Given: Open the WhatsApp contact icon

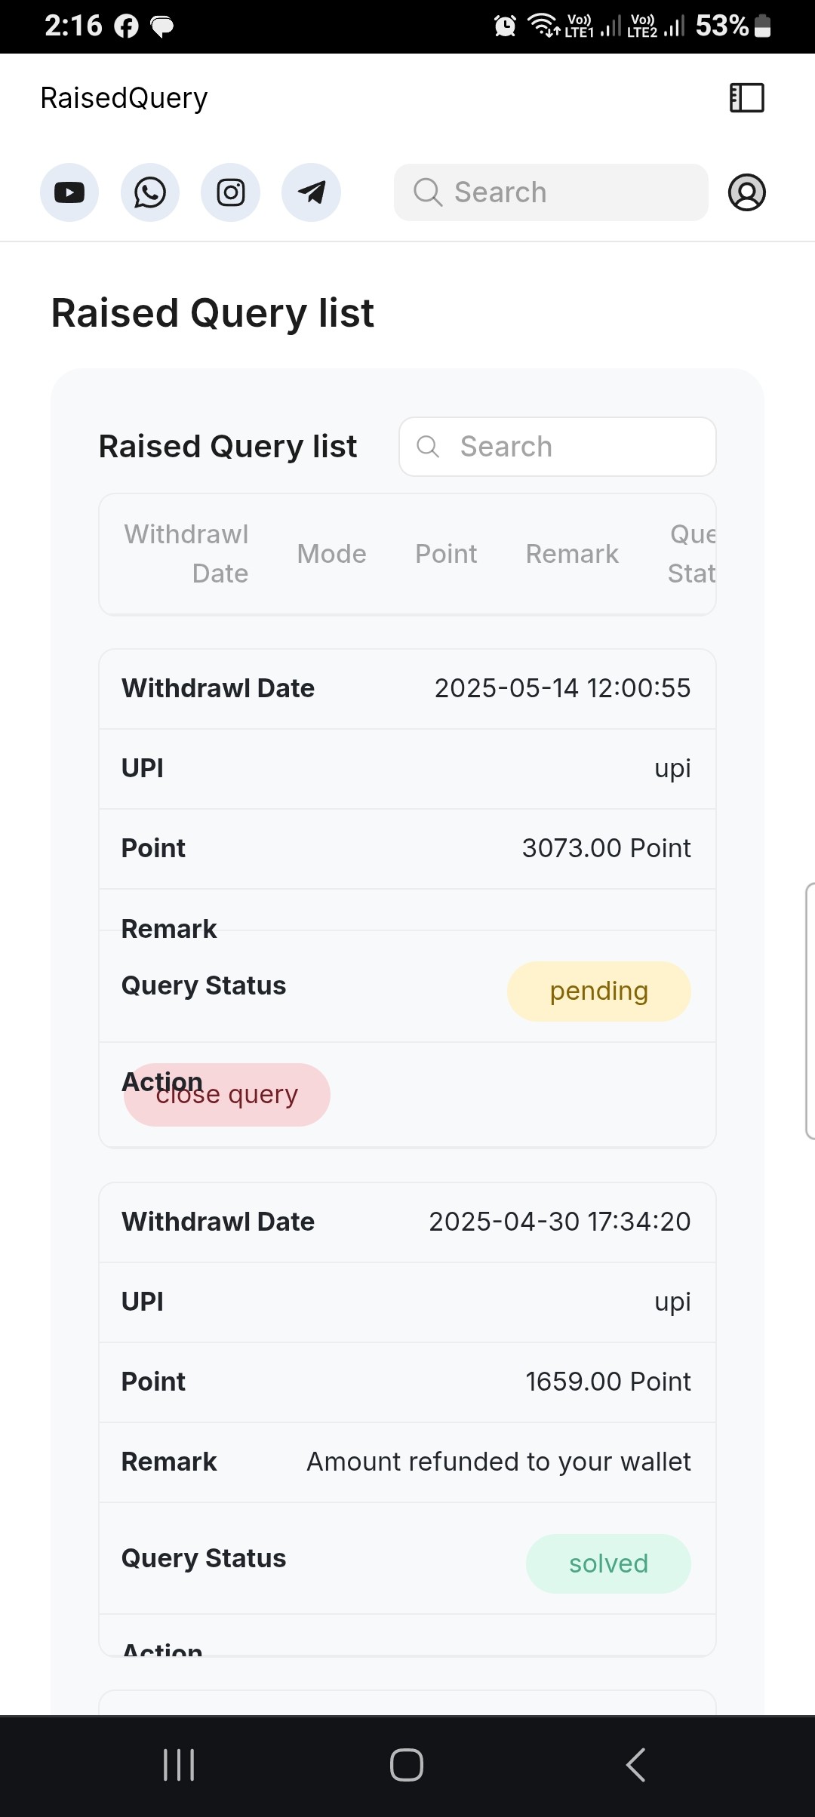Looking at the screenshot, I should click(150, 192).
